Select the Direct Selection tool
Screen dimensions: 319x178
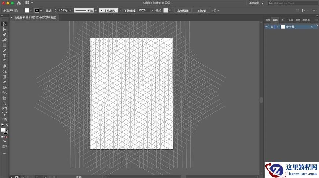tap(4, 29)
